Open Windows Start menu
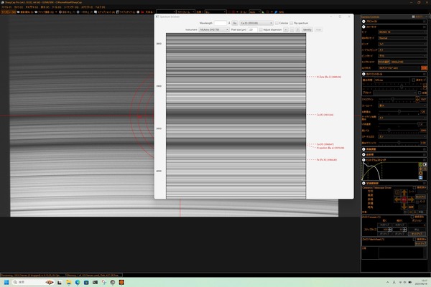 pos(6,282)
